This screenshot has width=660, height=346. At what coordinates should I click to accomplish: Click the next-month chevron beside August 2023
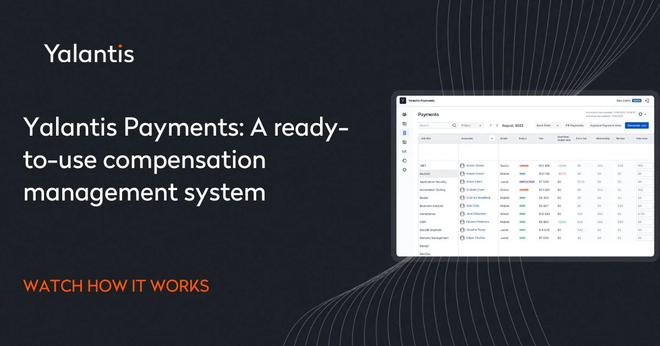[497, 125]
